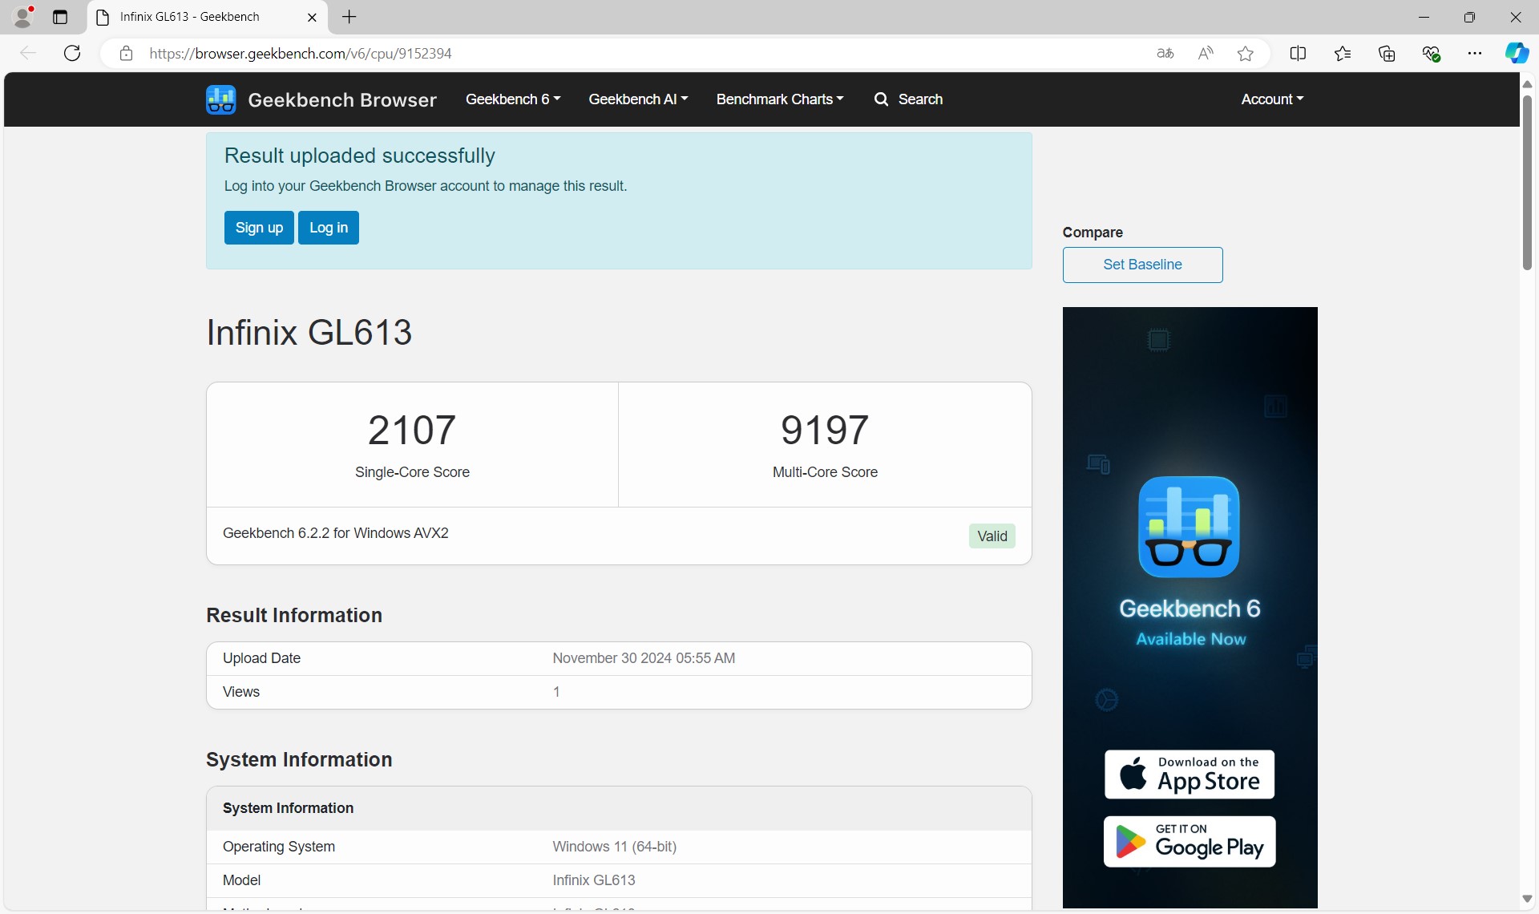This screenshot has height=914, width=1539.
Task: Click the Sign up button
Action: pyautogui.click(x=259, y=228)
